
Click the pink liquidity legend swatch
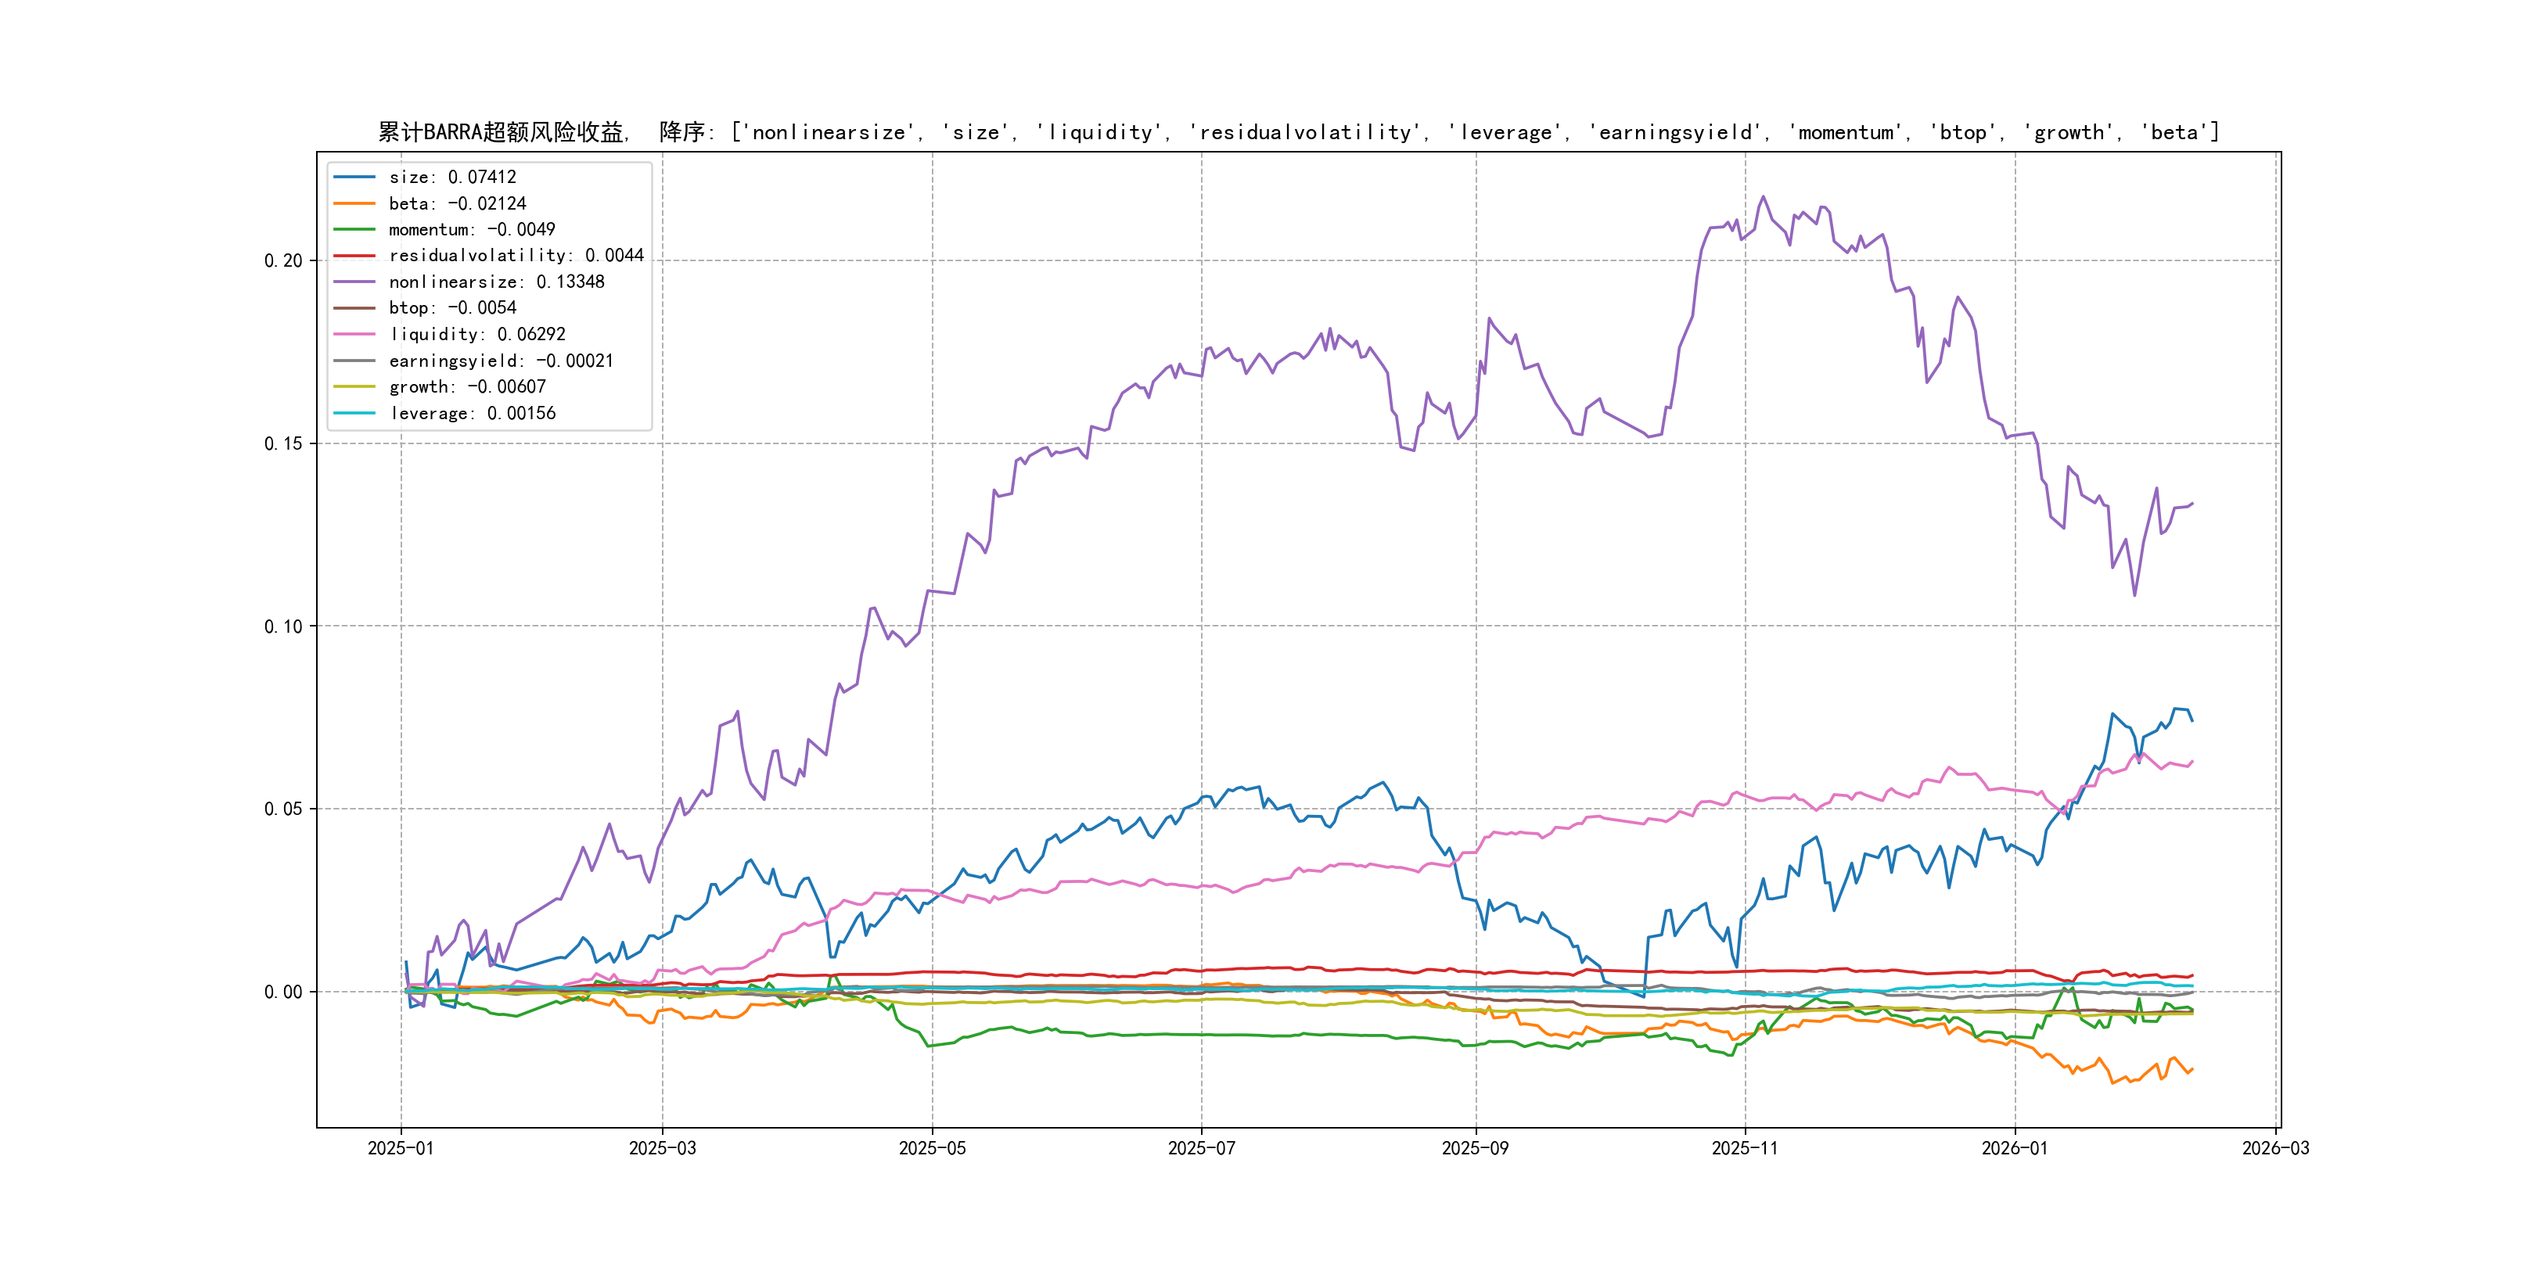point(354,335)
